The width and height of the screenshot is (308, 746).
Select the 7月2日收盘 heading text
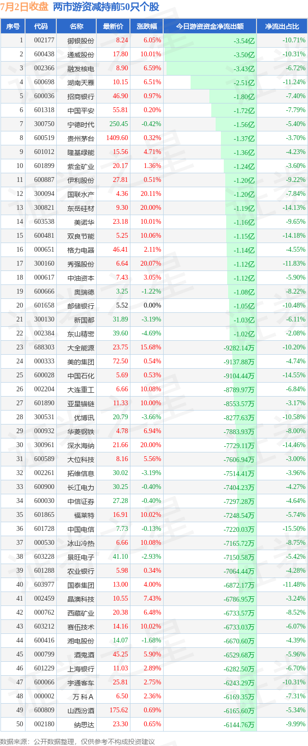tap(25, 7)
